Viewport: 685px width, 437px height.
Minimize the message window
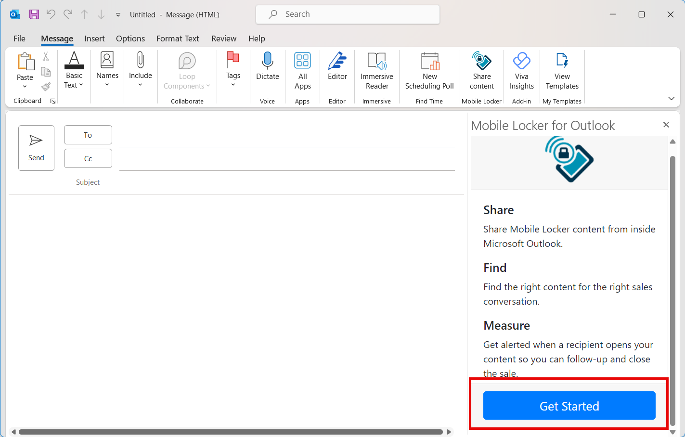pos(613,14)
